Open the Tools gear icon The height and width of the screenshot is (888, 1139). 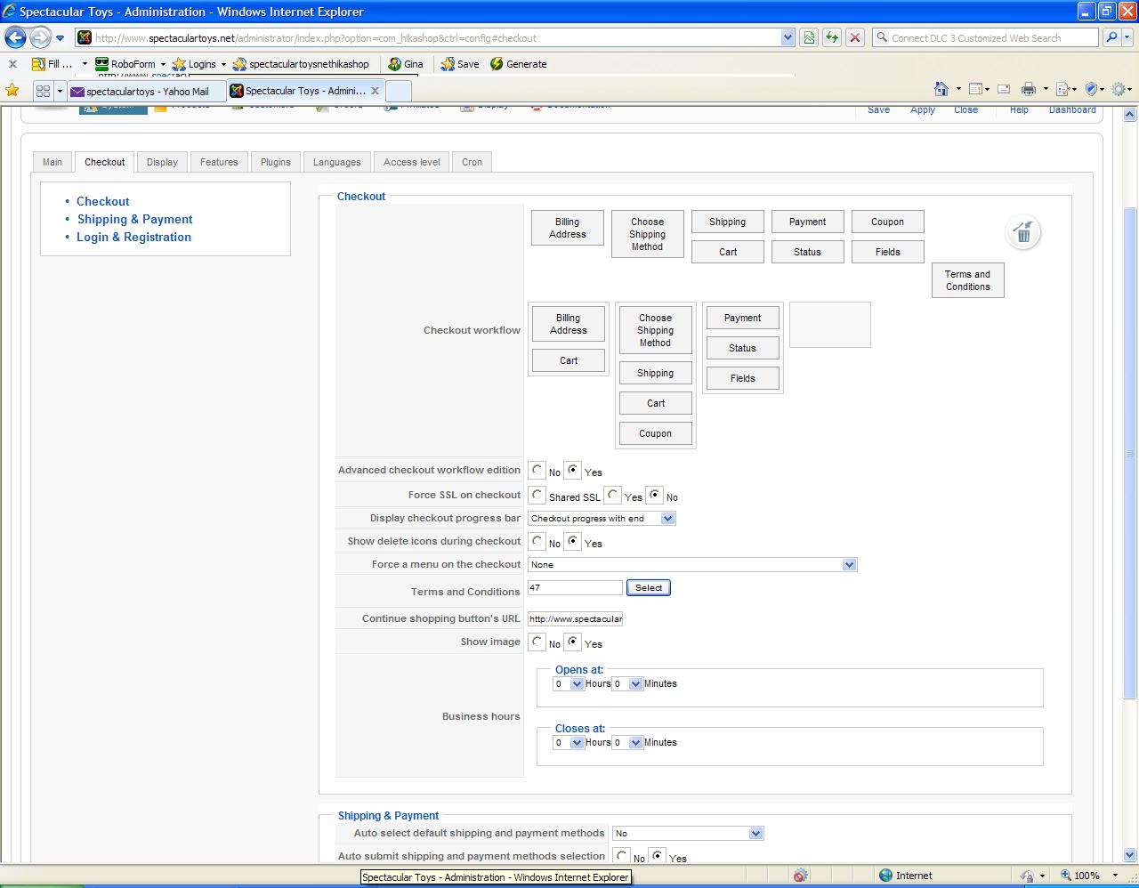(x=1119, y=89)
